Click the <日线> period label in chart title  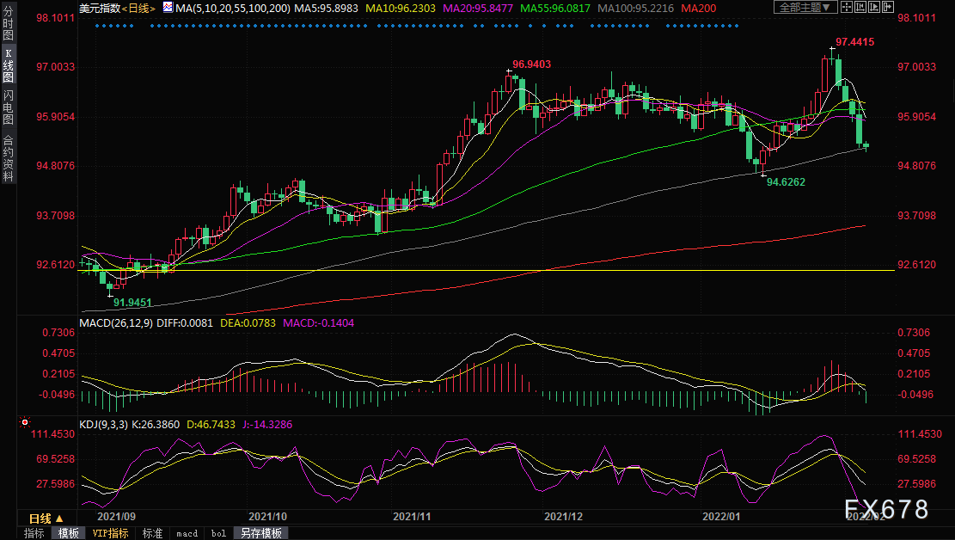pos(137,8)
